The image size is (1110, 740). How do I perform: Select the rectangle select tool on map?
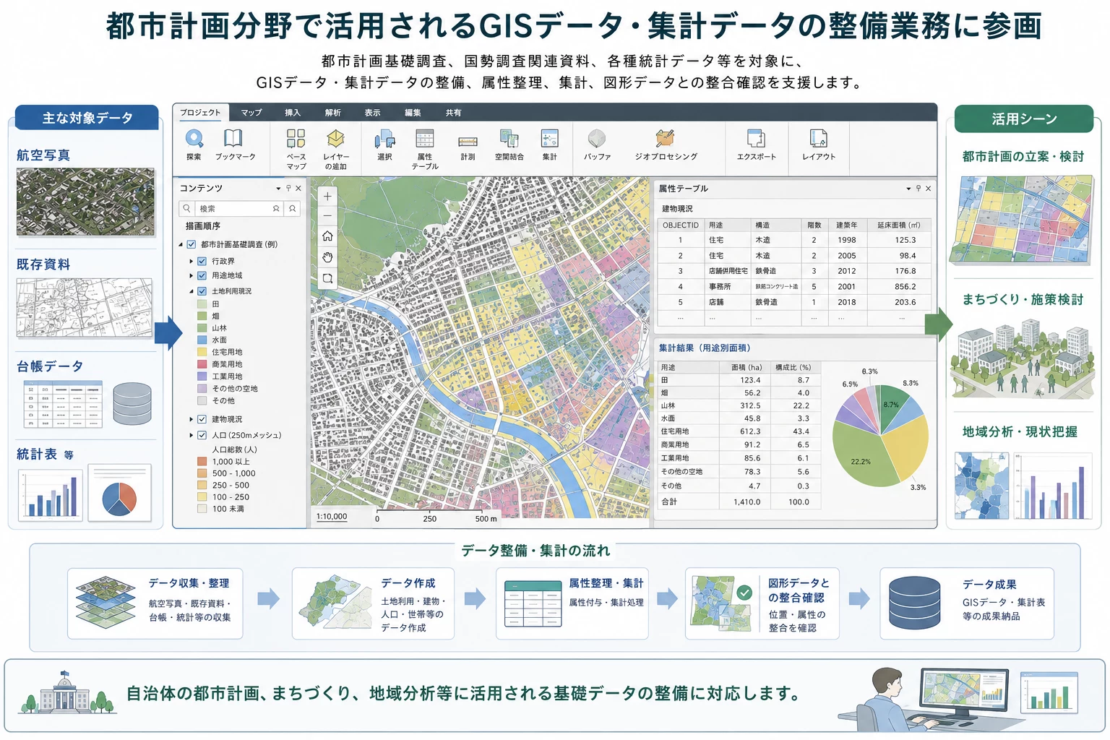click(x=327, y=278)
